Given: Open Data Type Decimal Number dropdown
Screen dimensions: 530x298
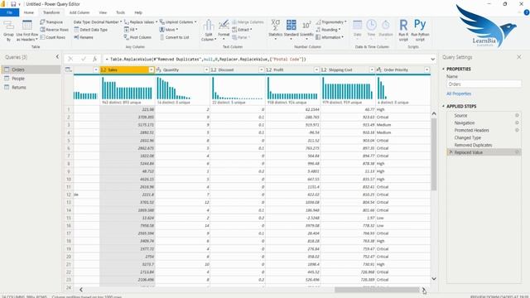Looking at the screenshot, I should coord(98,22).
